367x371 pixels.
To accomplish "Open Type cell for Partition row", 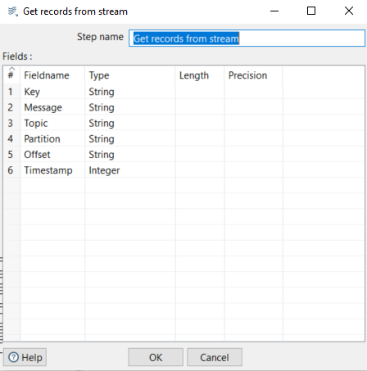I will coord(130,138).
